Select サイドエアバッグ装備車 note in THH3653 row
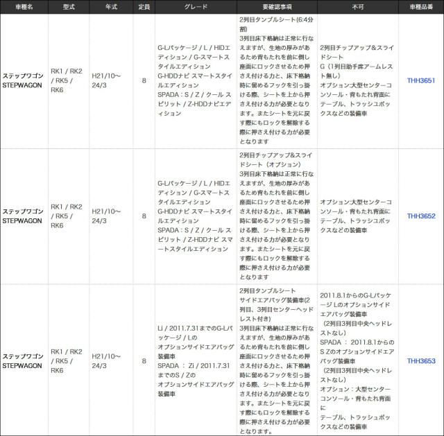 coord(276,310)
